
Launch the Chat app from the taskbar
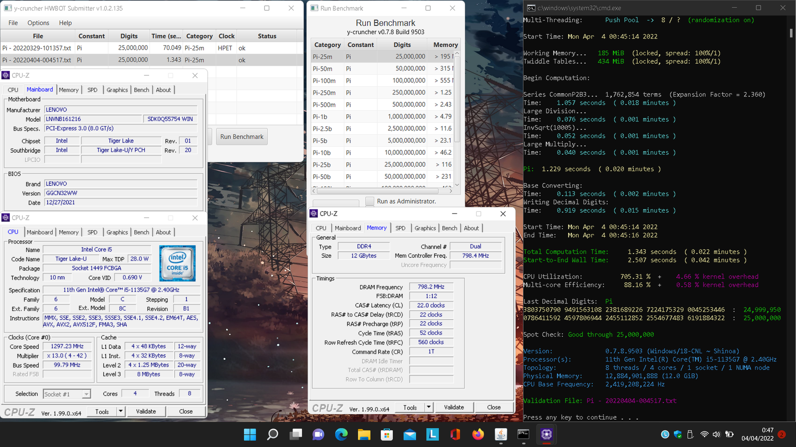click(318, 434)
